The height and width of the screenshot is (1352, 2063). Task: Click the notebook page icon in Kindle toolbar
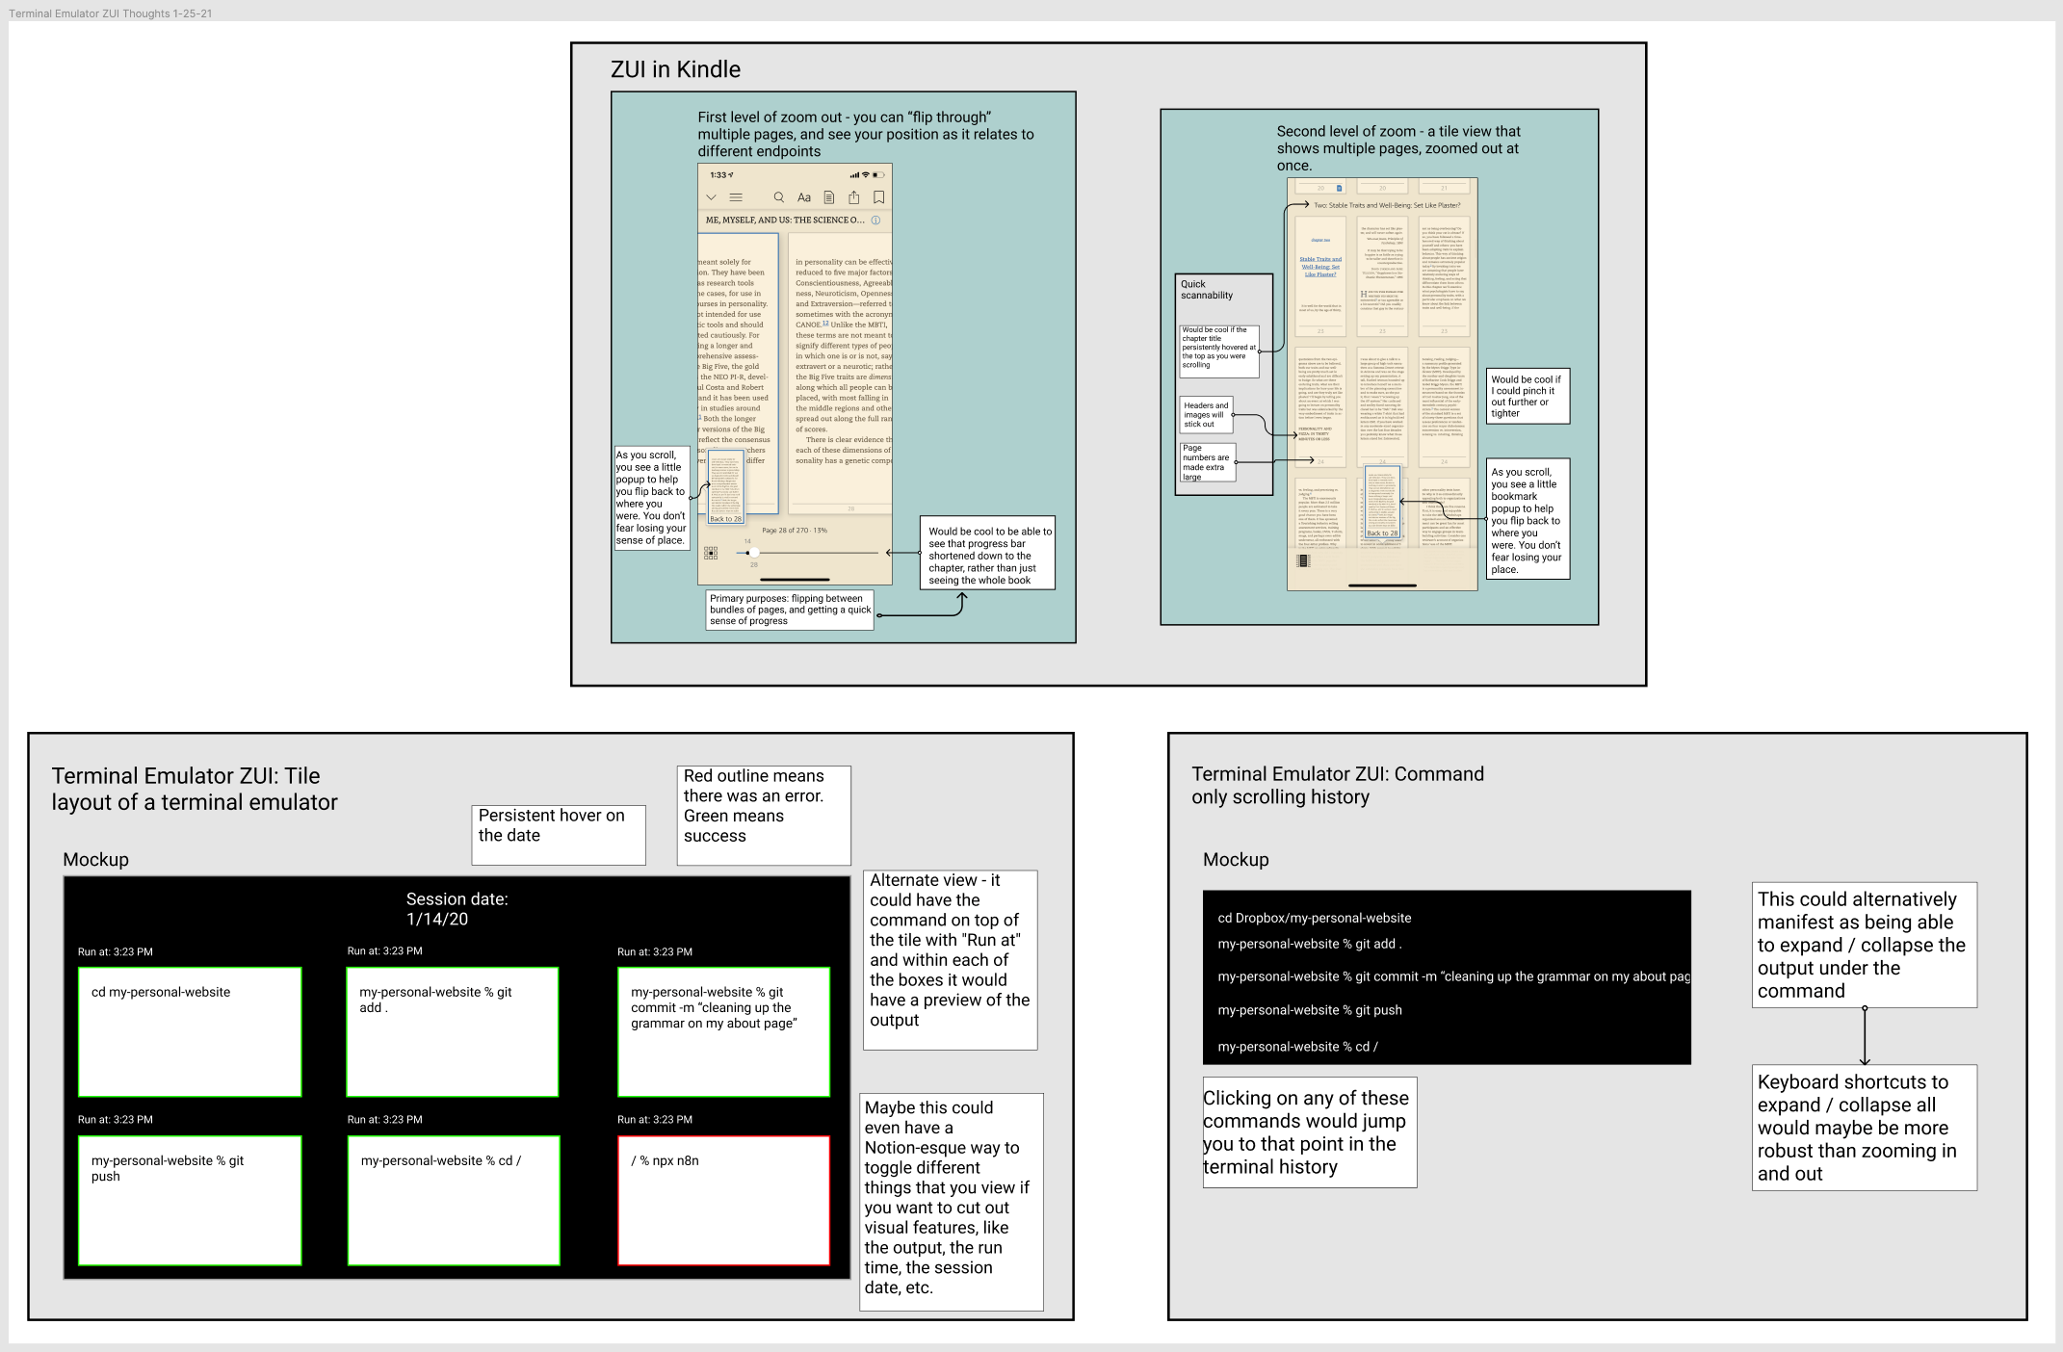coord(828,197)
